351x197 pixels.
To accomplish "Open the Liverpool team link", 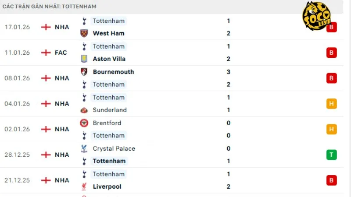I will tap(107, 186).
